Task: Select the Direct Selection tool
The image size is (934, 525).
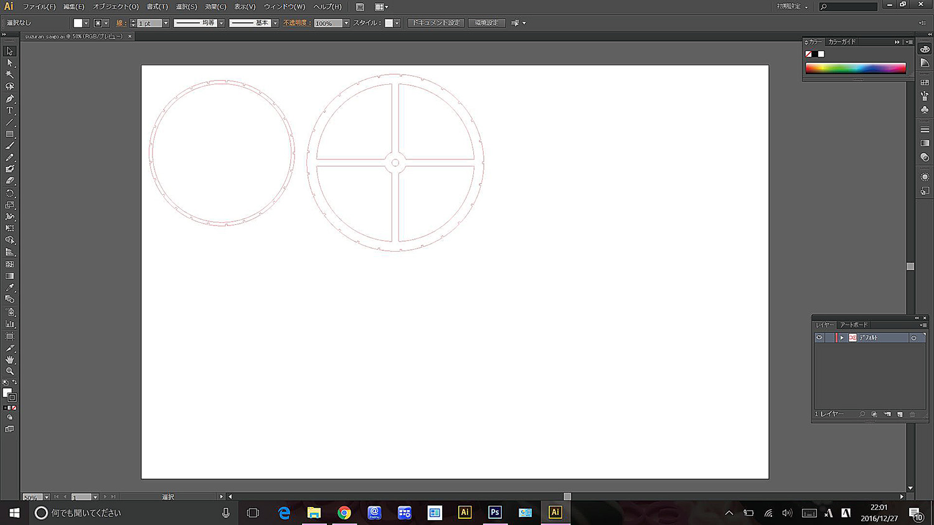Action: pos(9,63)
